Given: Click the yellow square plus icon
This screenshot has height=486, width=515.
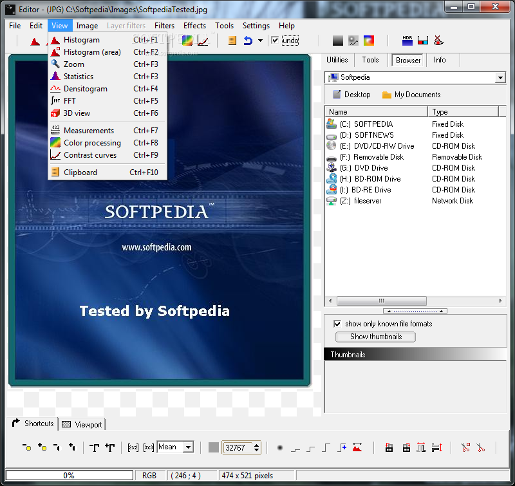Looking at the screenshot, I should (x=42, y=447).
